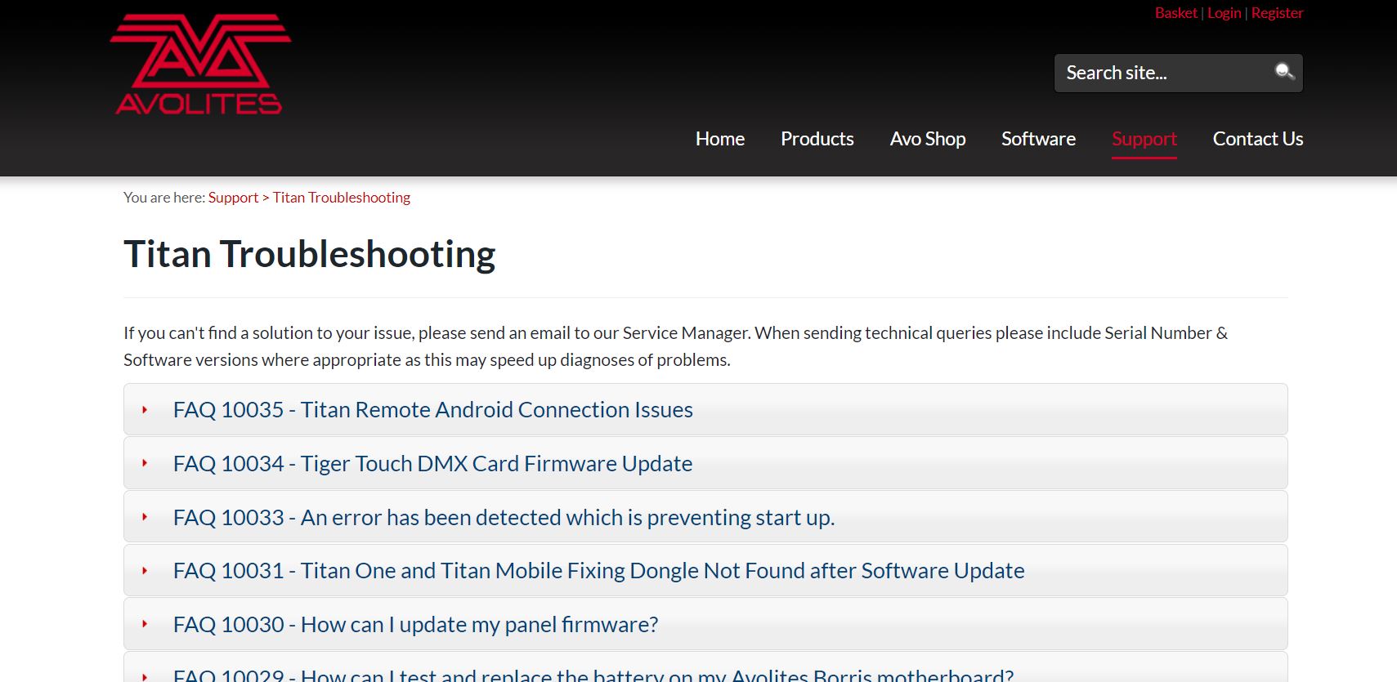Viewport: 1397px width, 682px height.
Task: Open the Basket link
Action: (x=1175, y=13)
